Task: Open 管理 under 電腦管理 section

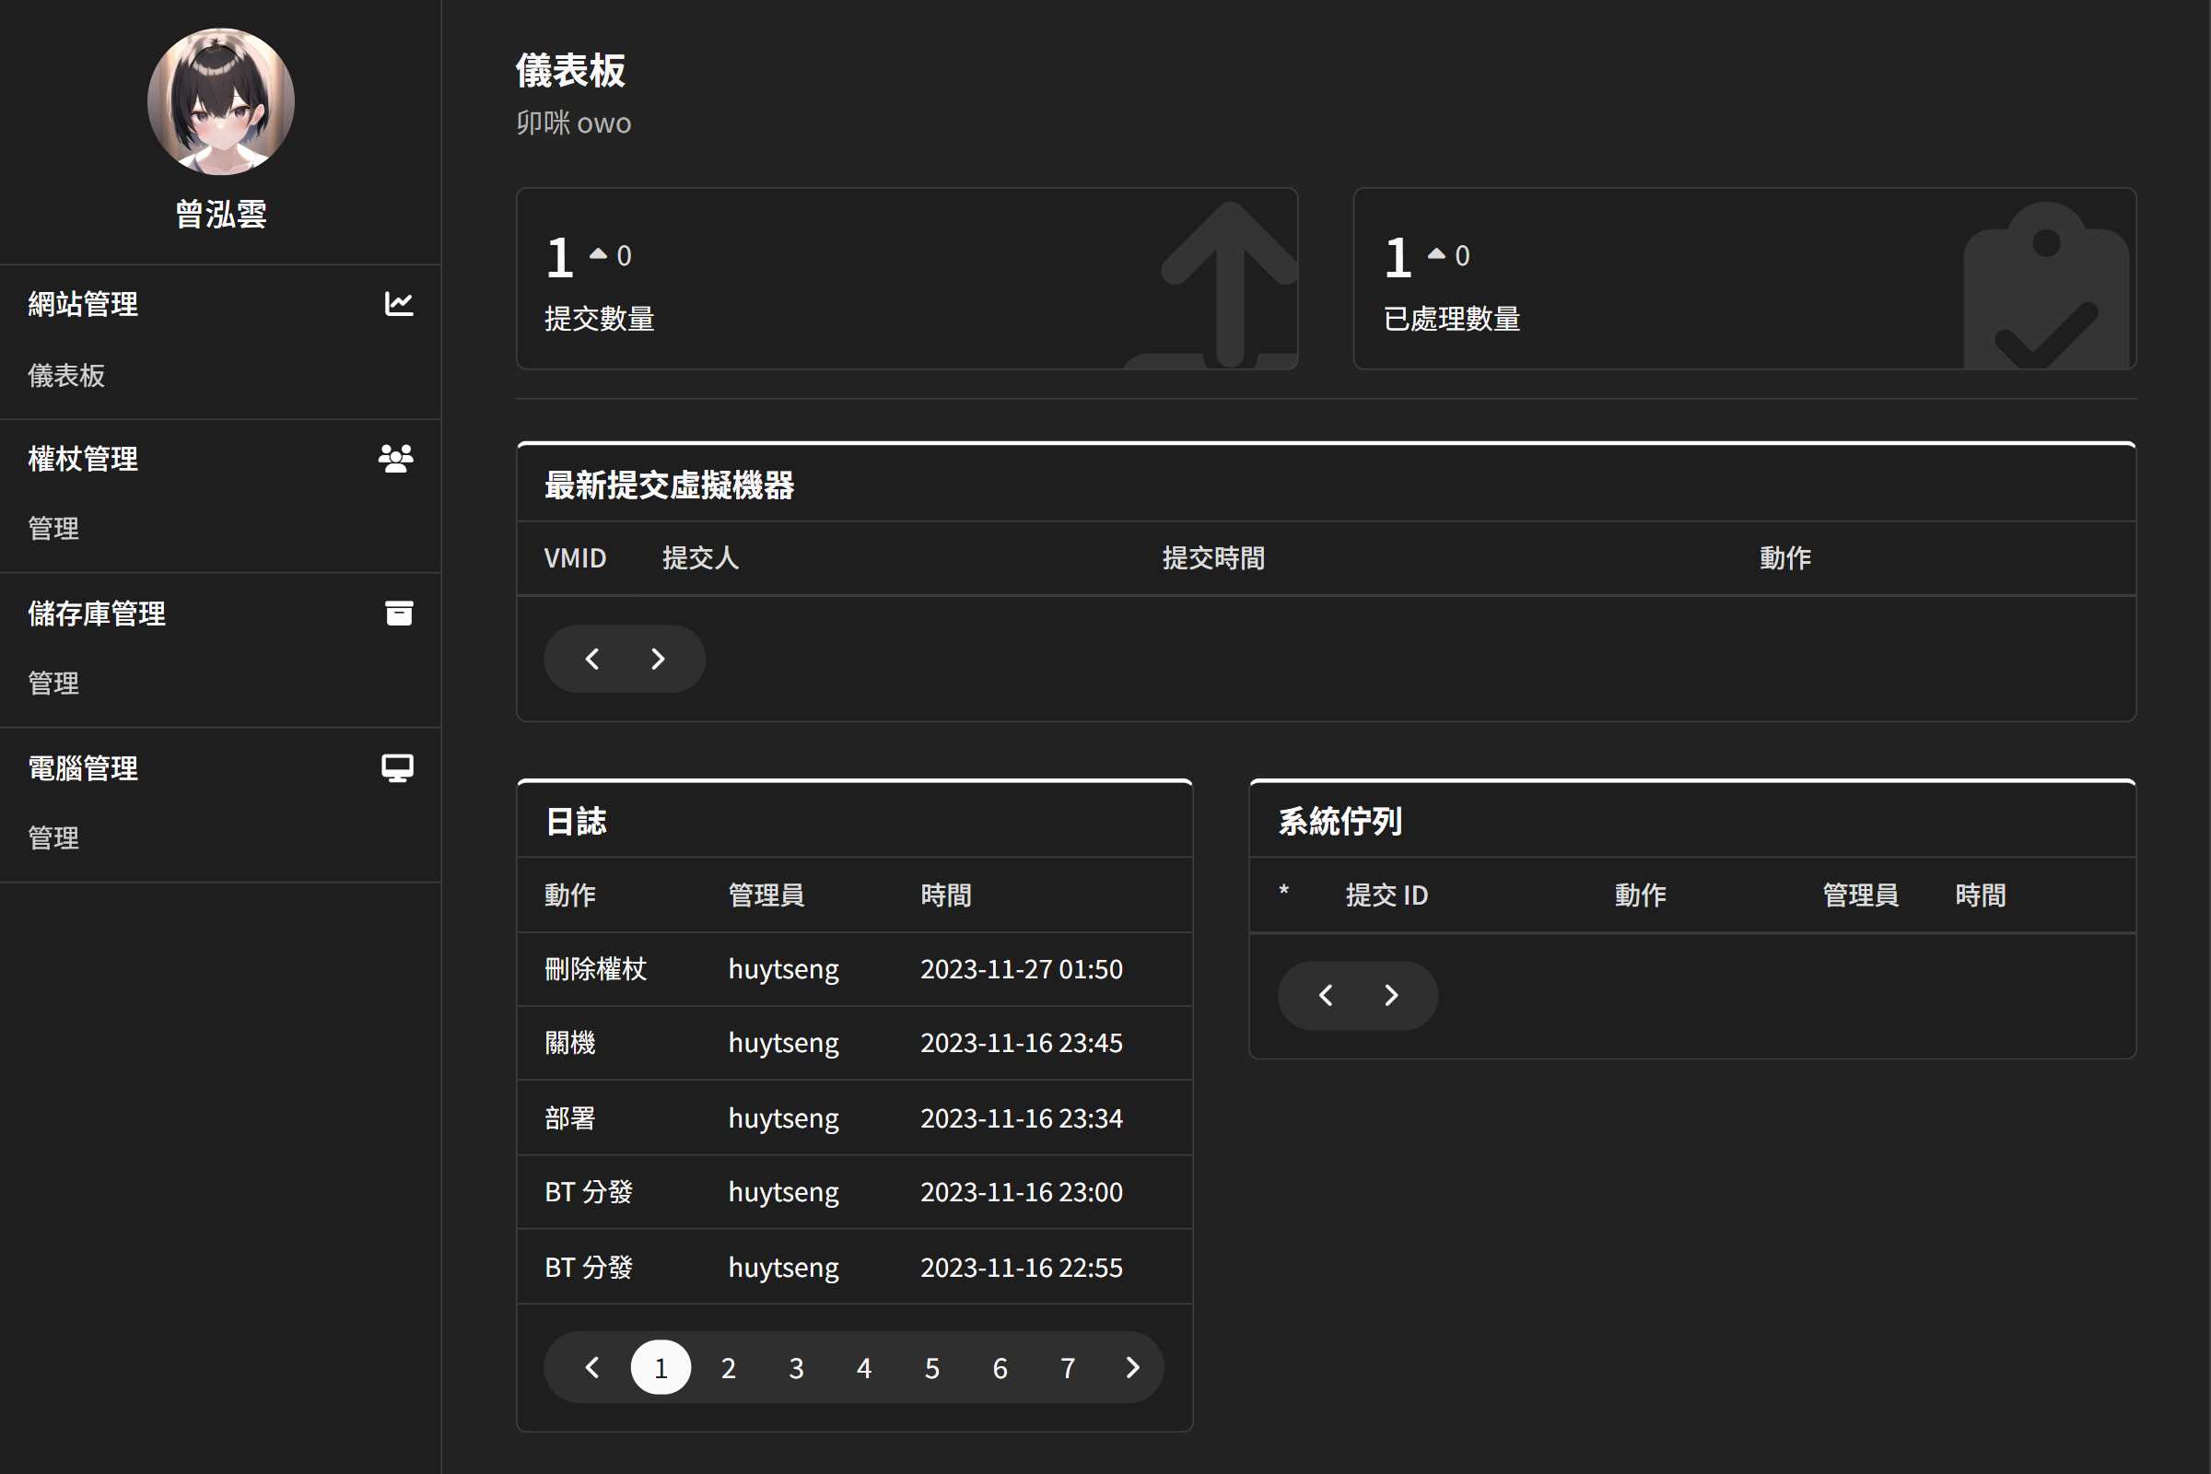Action: pyautogui.click(x=53, y=837)
